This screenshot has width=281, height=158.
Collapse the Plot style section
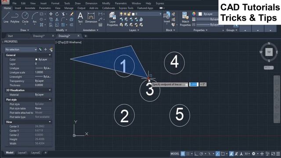pos(50,100)
